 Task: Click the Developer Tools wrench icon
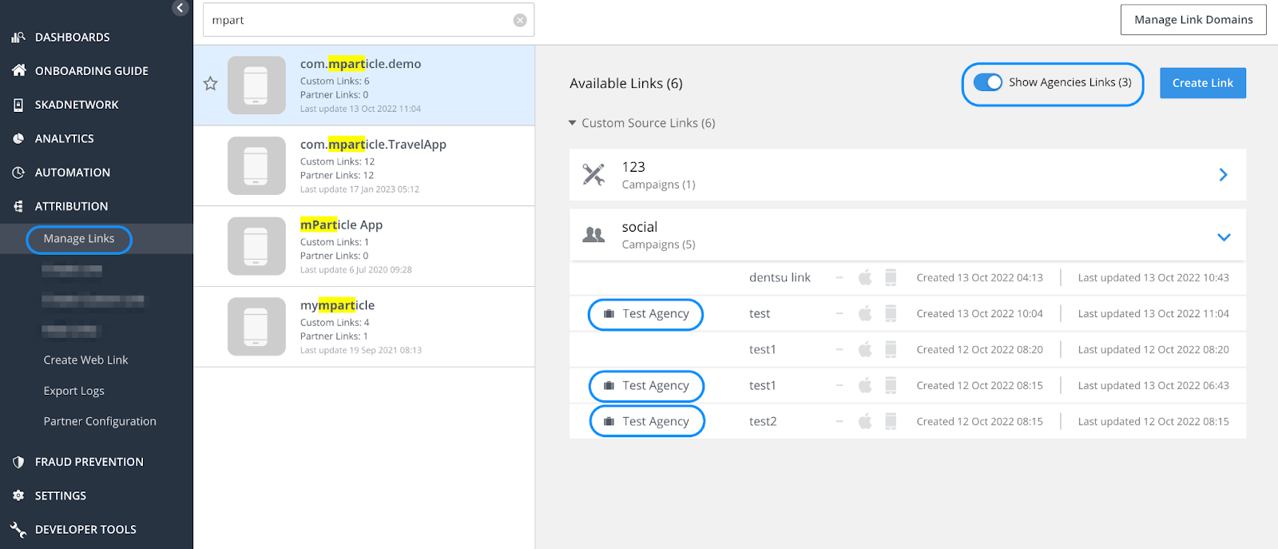click(18, 529)
